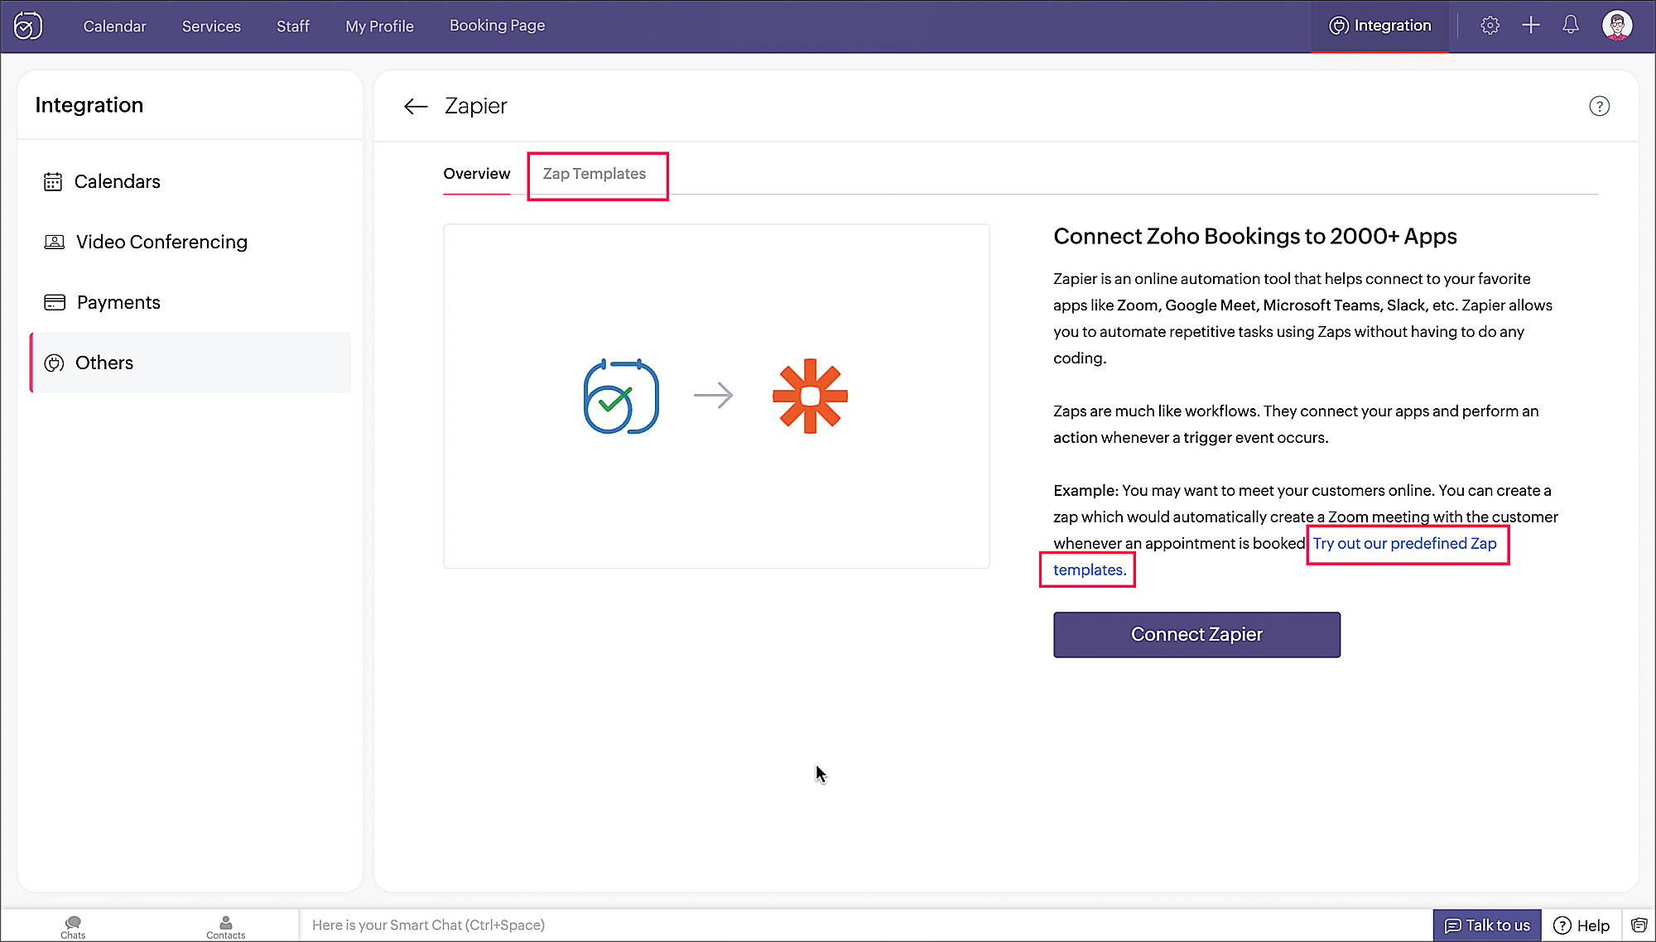Click the Zoho Bookings logo icon
The width and height of the screenshot is (1656, 942).
(x=28, y=26)
